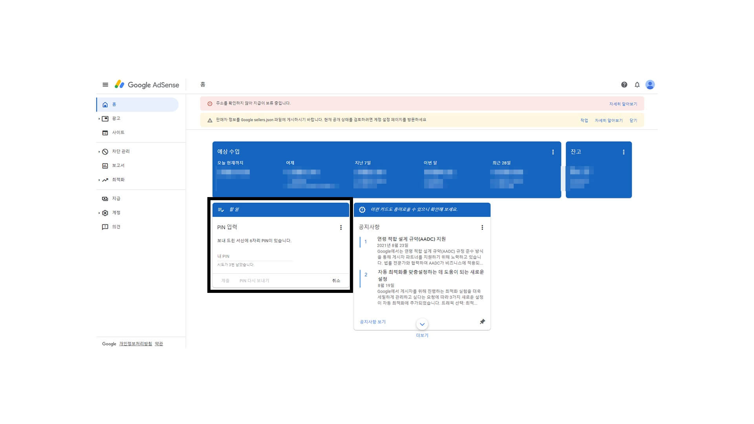Click the payments icon beside 지급
Screen dimensions: 754x424
(x=105, y=199)
